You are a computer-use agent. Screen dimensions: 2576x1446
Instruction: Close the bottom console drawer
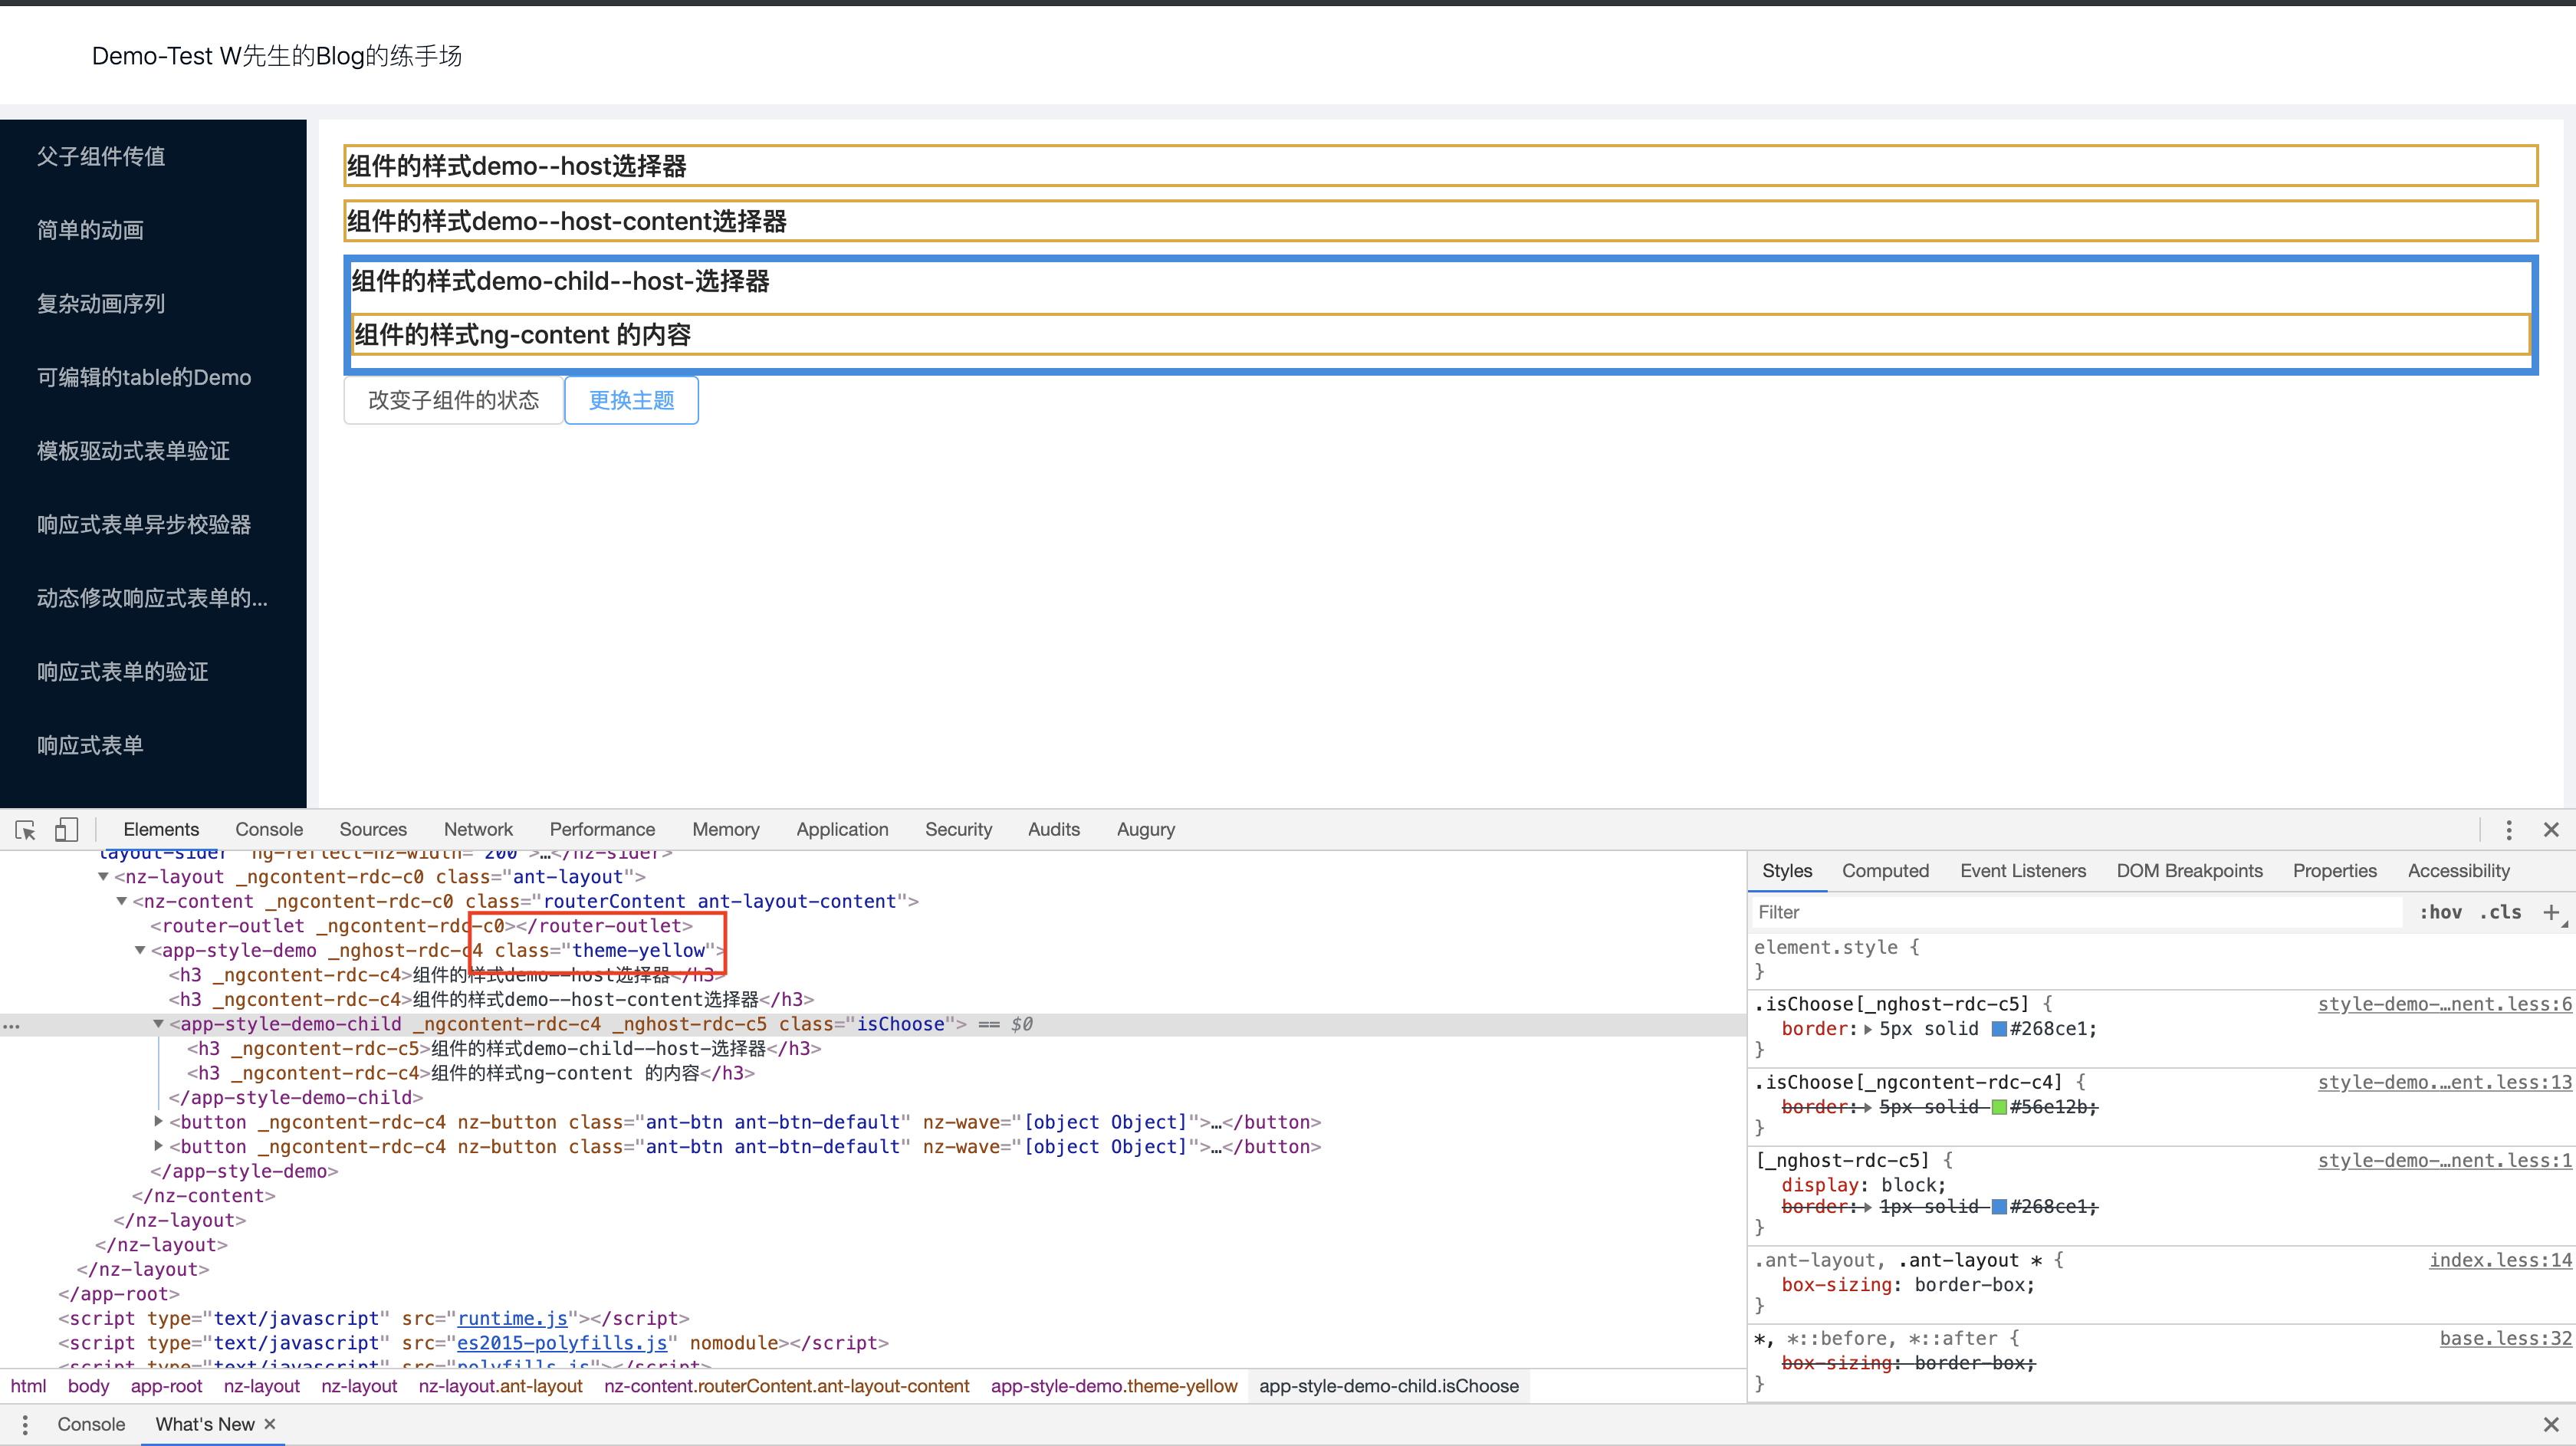2551,1425
